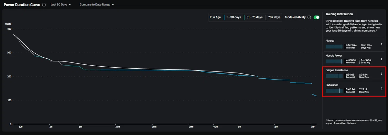Screen dimensions: 388x135
Task: Select the 76+ days legend item
Action: click(273, 17)
